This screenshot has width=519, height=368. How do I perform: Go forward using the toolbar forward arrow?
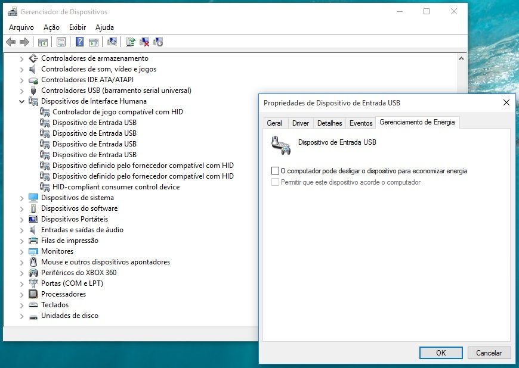coord(24,42)
